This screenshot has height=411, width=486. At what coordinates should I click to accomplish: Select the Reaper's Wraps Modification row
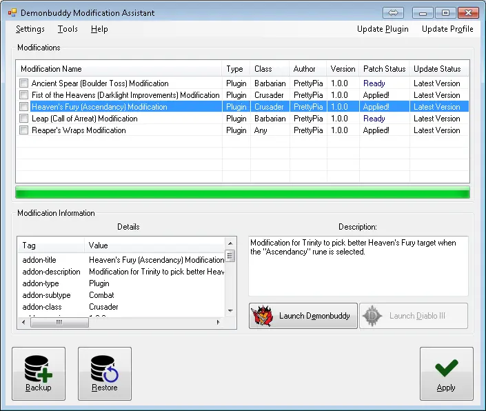click(243, 130)
